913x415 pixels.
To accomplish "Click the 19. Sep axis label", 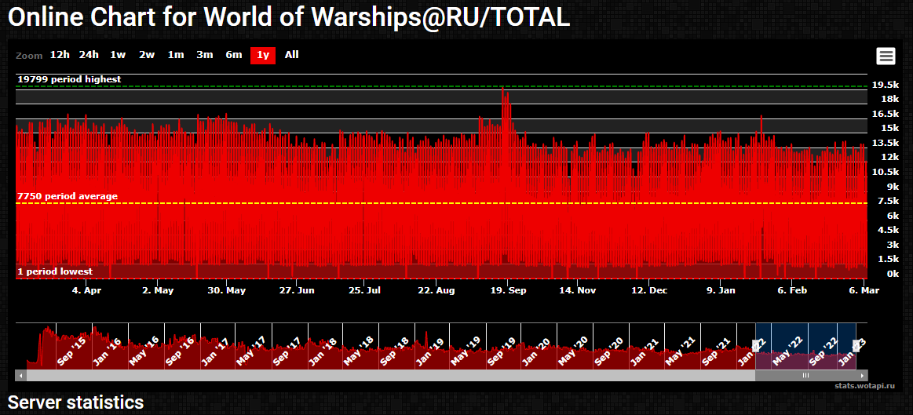I will coord(509,289).
